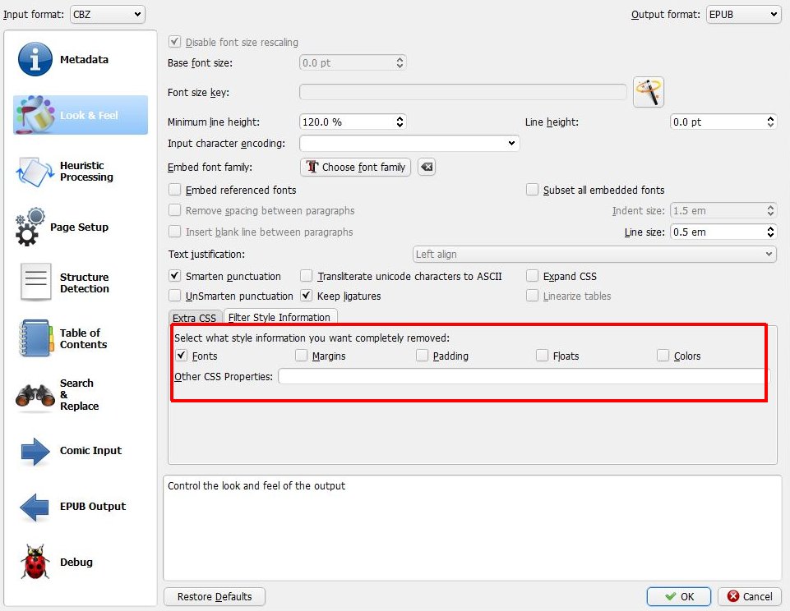Image resolution: width=790 pixels, height=611 pixels.
Task: Open the Debug ladybug icon
Action: (35, 562)
